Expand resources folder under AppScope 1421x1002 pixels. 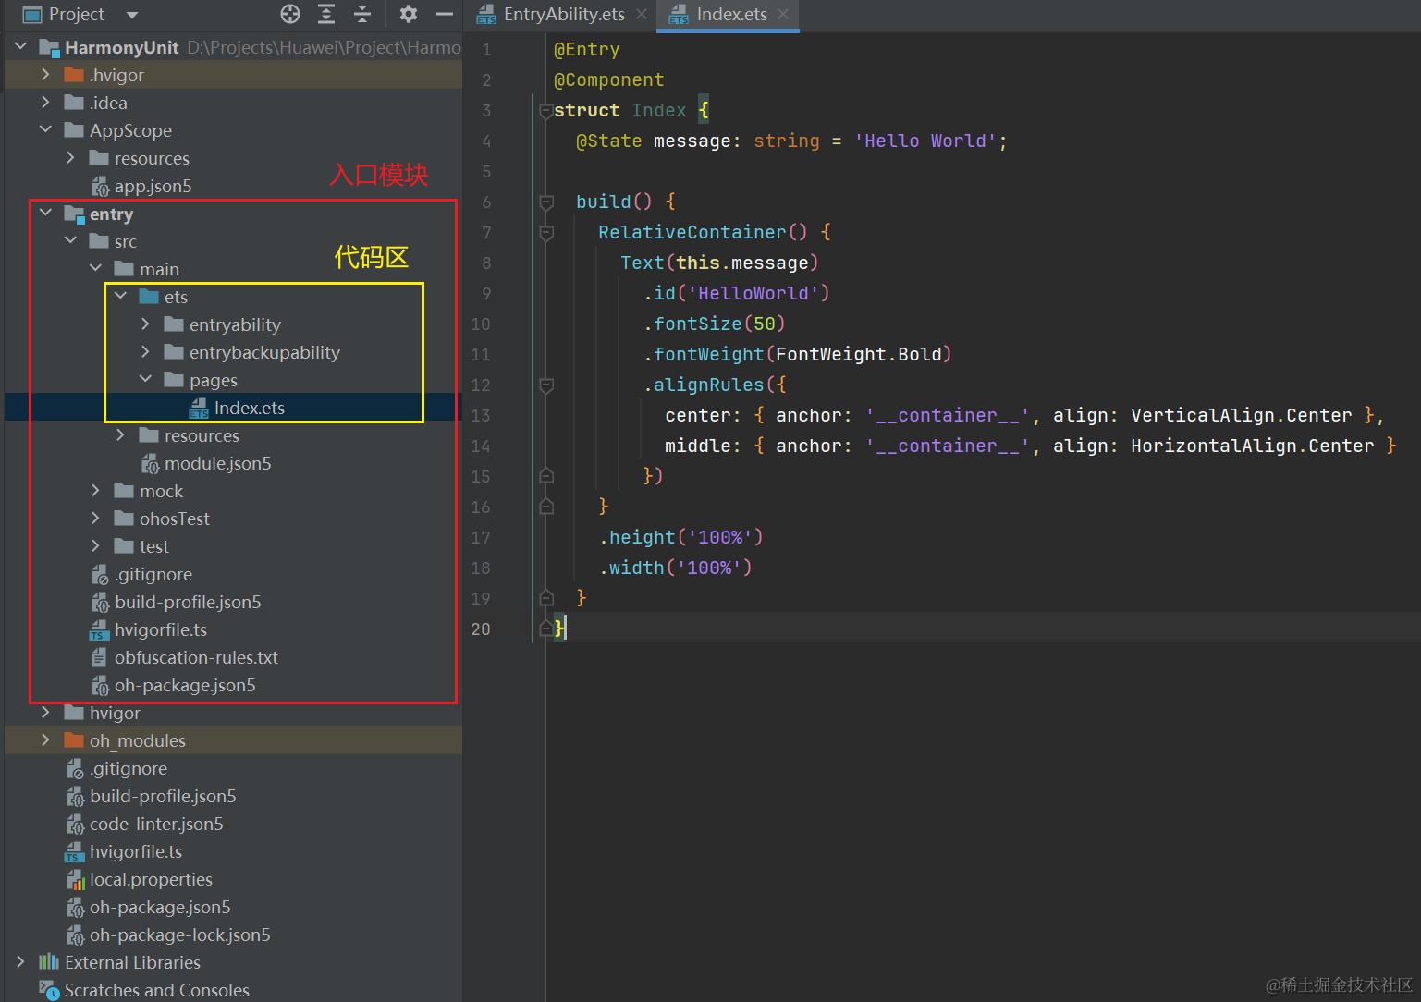pyautogui.click(x=70, y=157)
